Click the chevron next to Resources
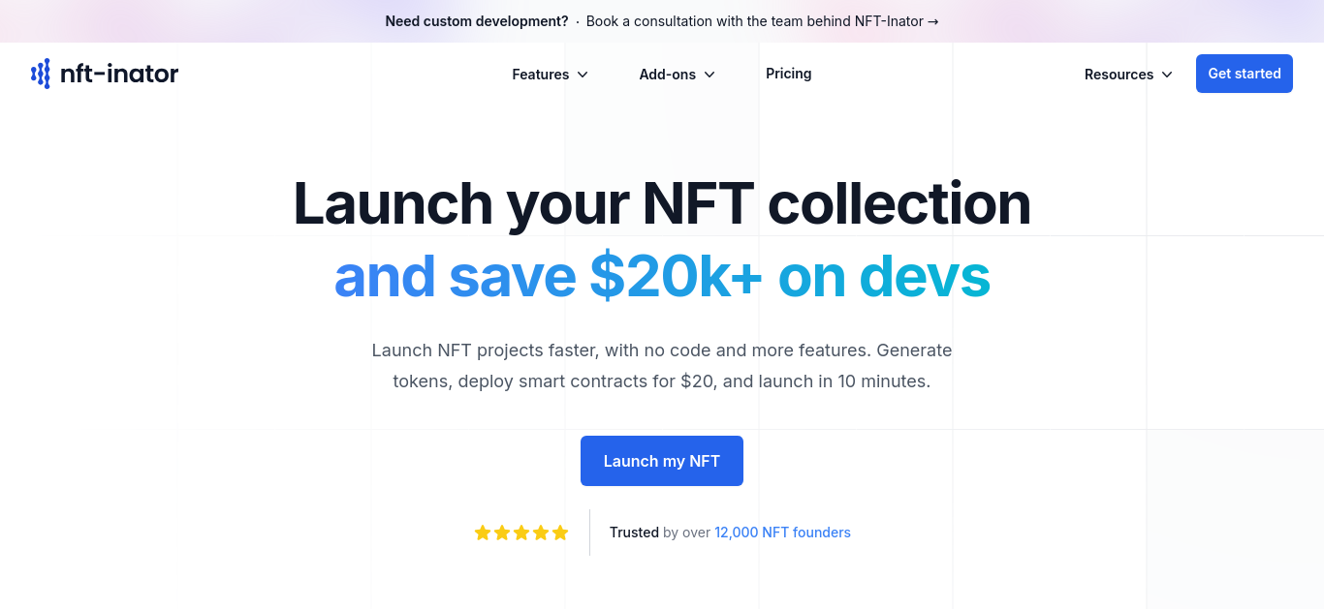The height and width of the screenshot is (609, 1324). coord(1167,75)
